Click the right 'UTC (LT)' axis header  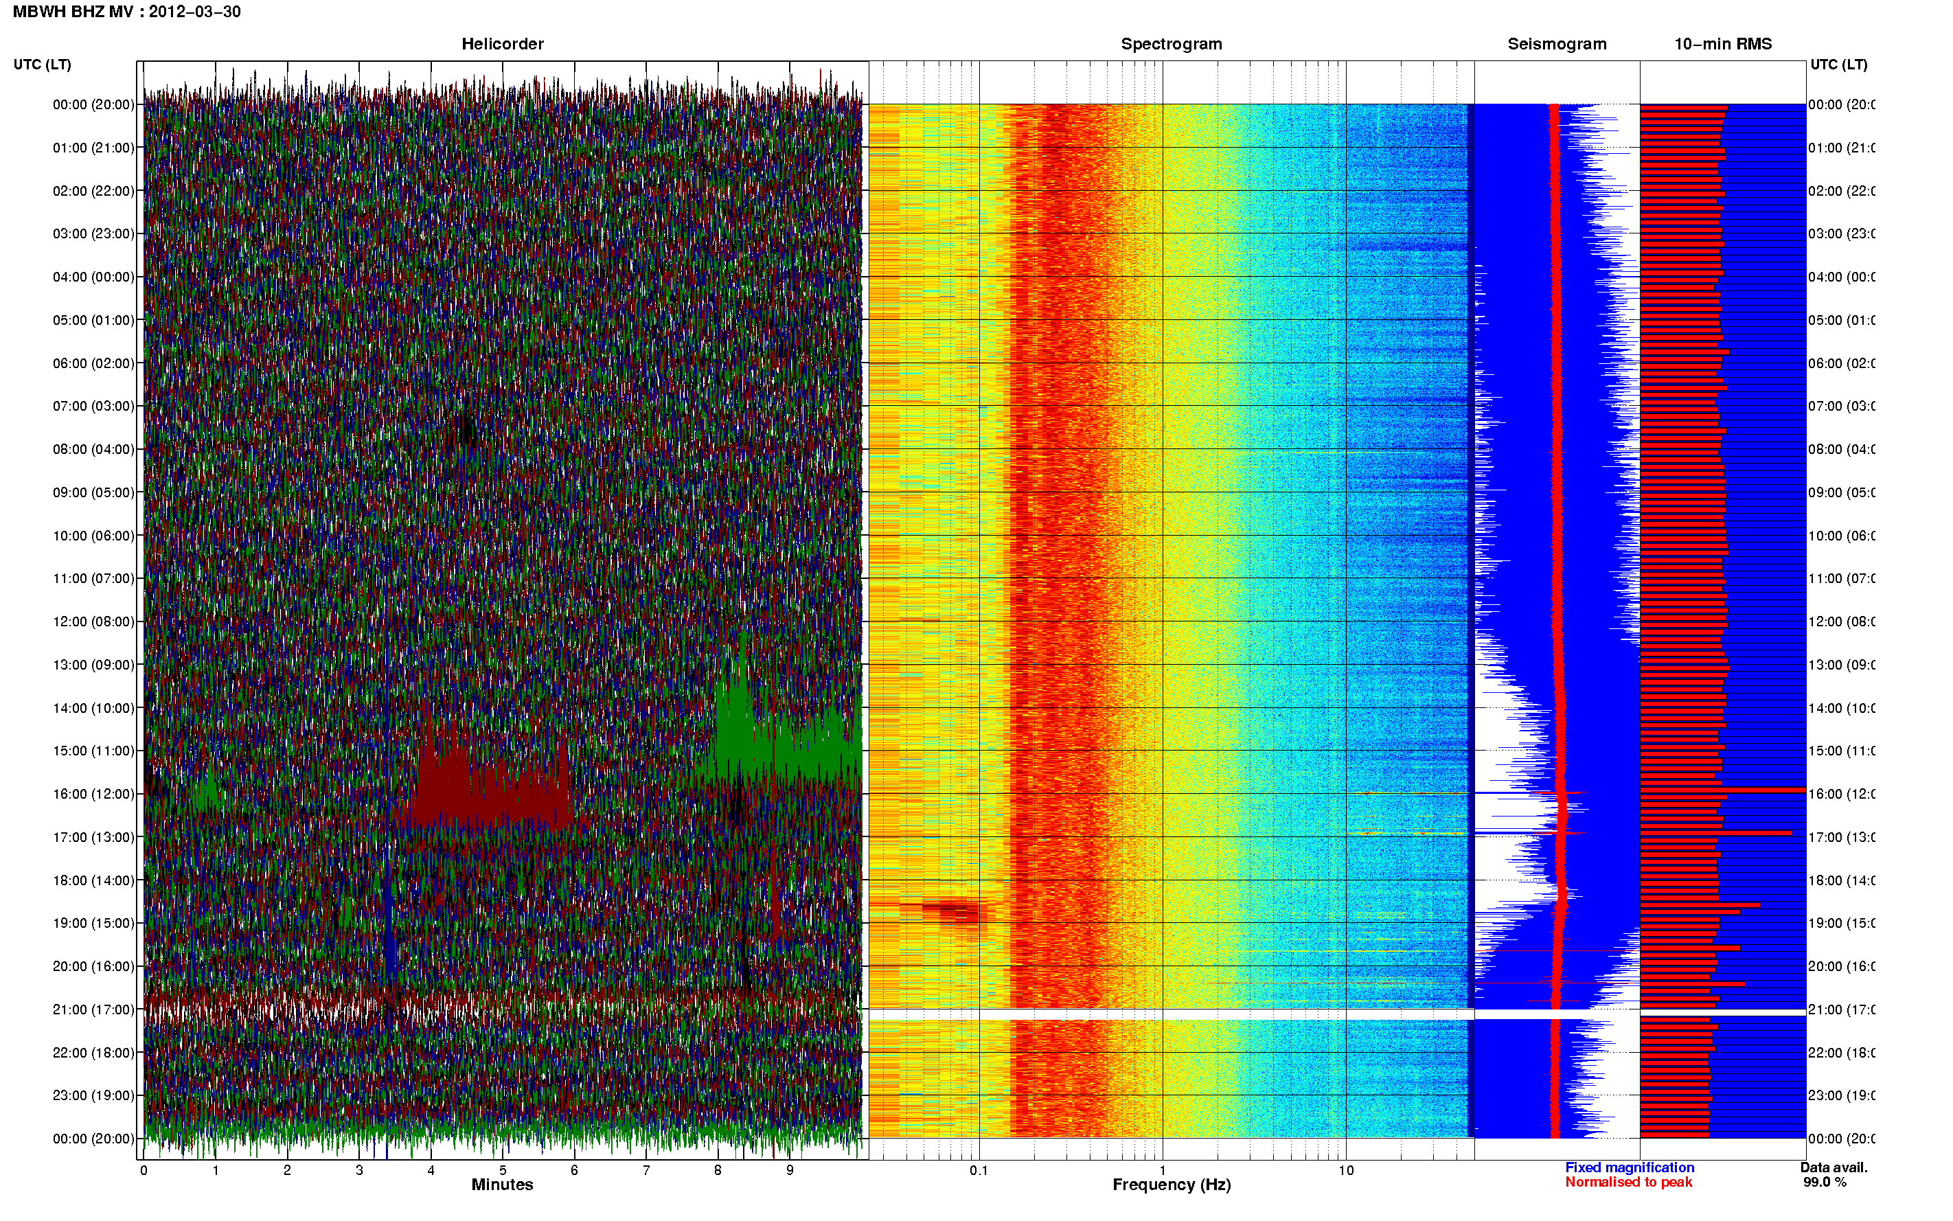(x=1838, y=65)
